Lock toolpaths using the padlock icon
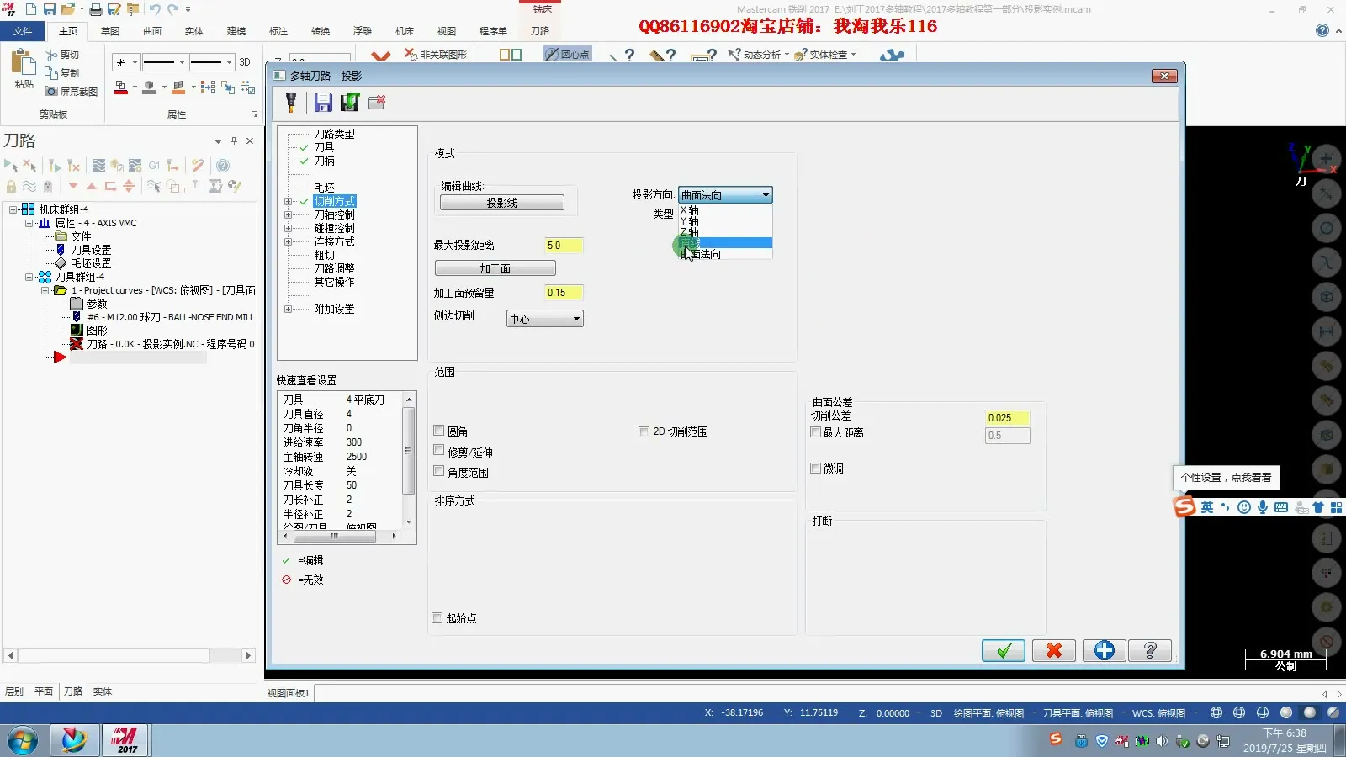The image size is (1346, 757). [x=10, y=187]
